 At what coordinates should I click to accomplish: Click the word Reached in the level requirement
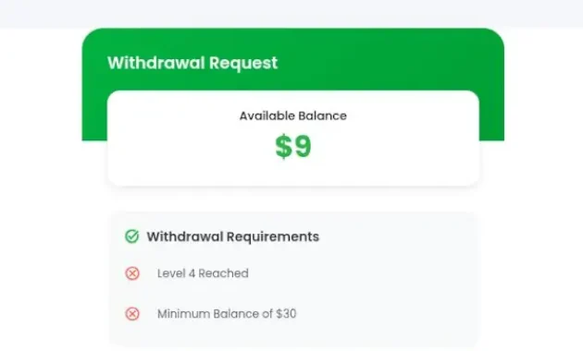tap(223, 273)
